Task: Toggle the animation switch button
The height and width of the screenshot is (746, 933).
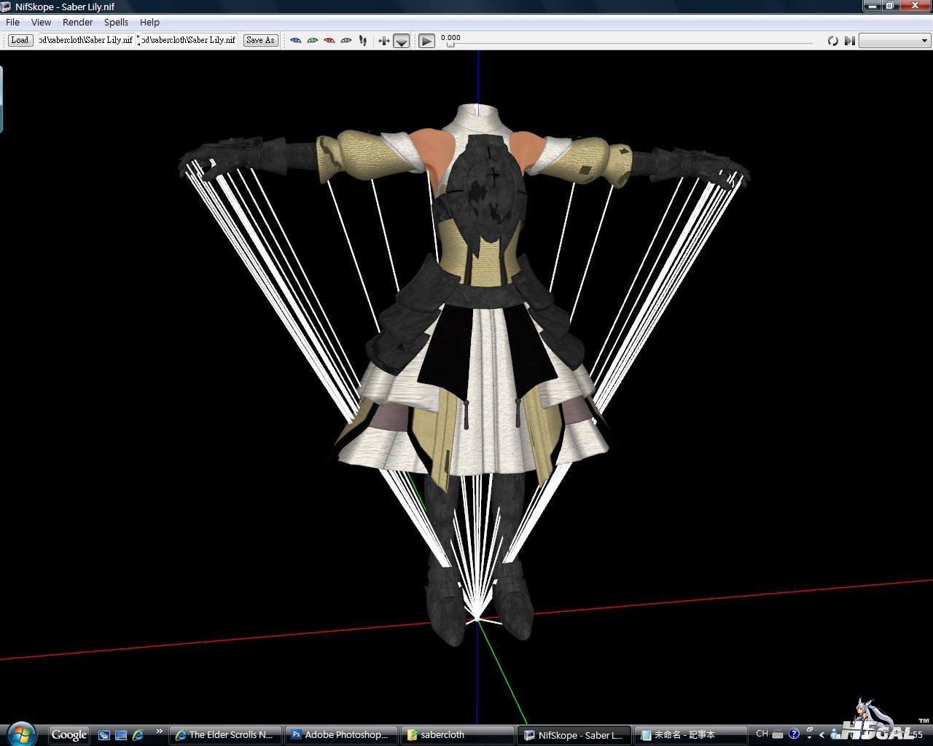Action: (x=849, y=41)
